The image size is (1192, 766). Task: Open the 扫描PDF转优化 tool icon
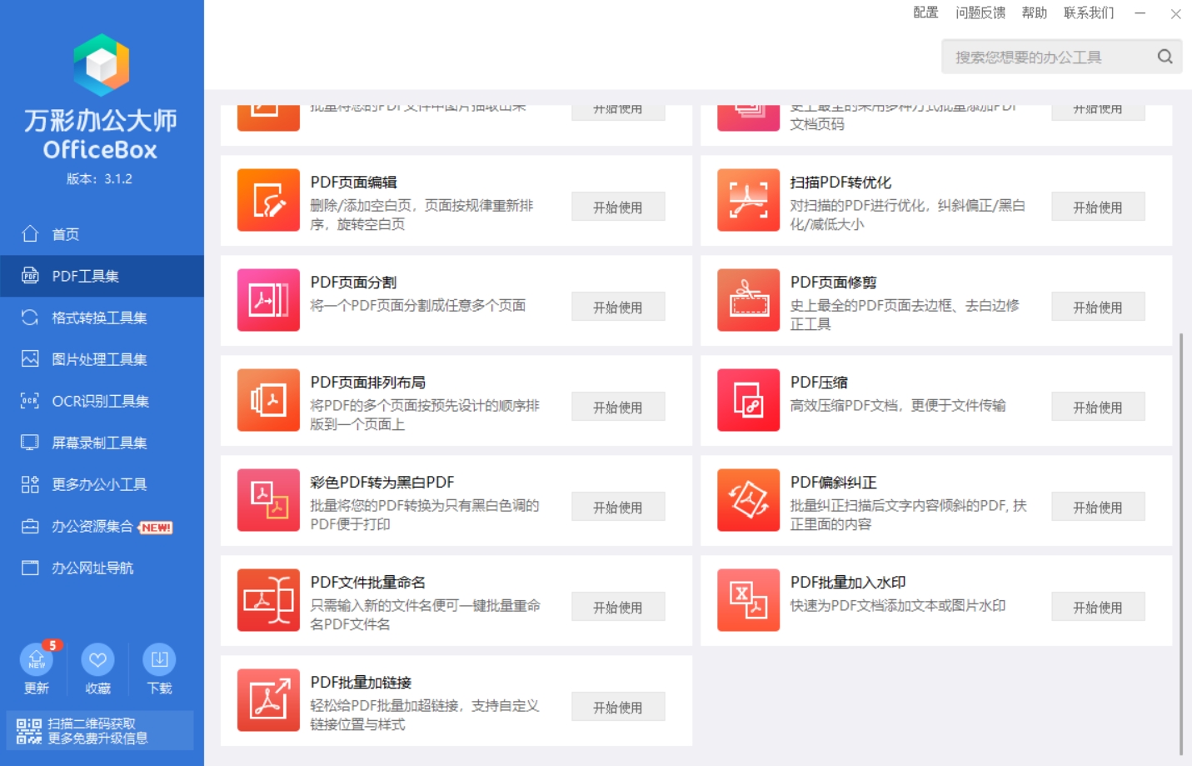[748, 200]
